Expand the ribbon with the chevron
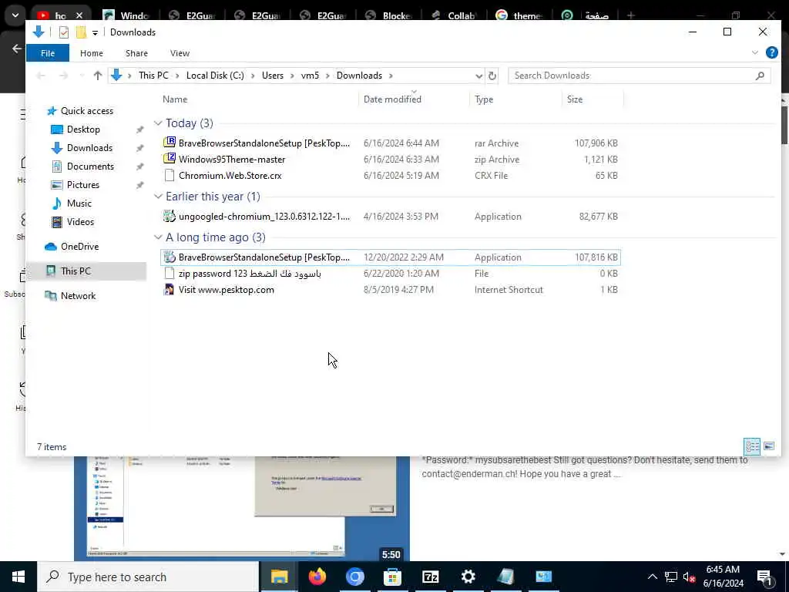789x592 pixels. 755,52
